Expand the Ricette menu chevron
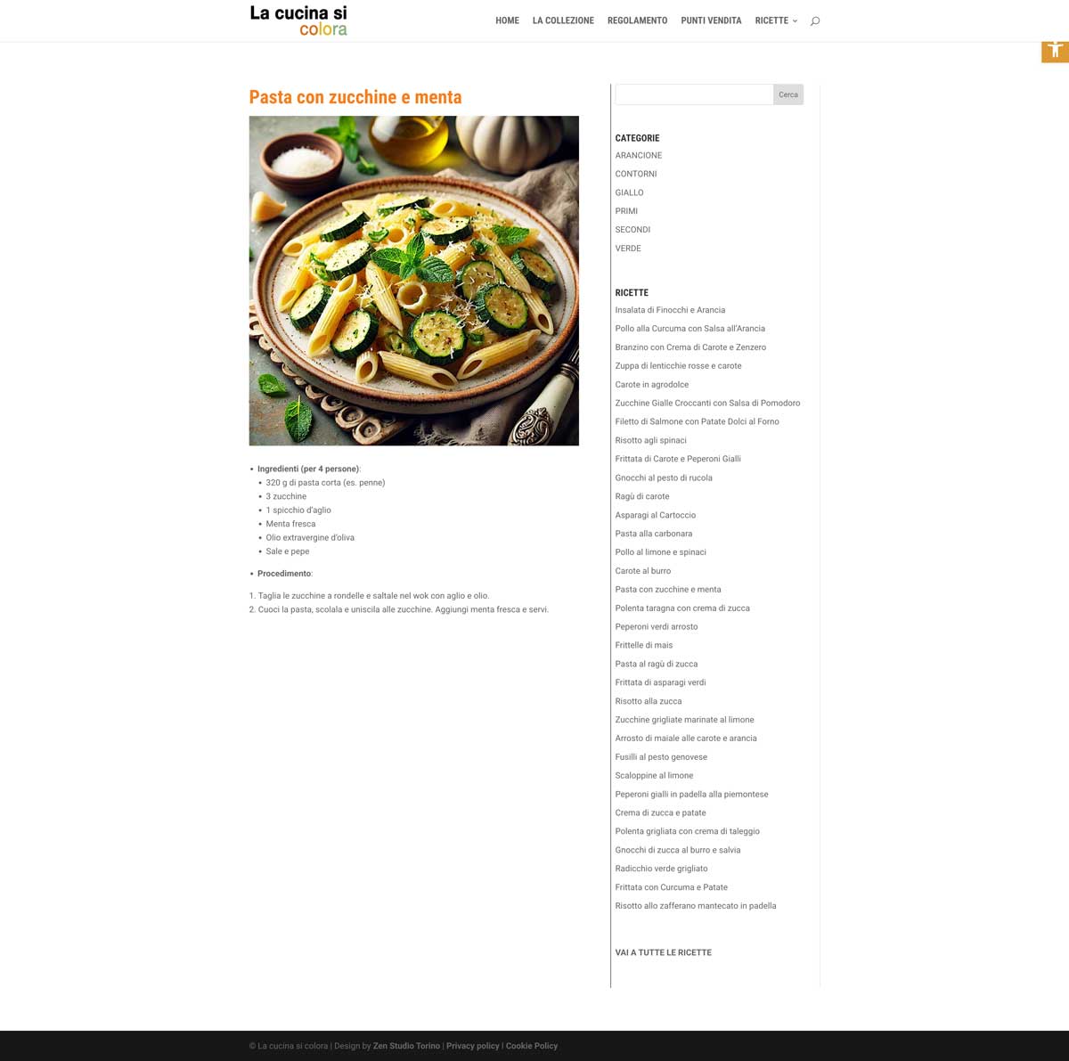This screenshot has height=1061, width=1069. click(x=795, y=20)
